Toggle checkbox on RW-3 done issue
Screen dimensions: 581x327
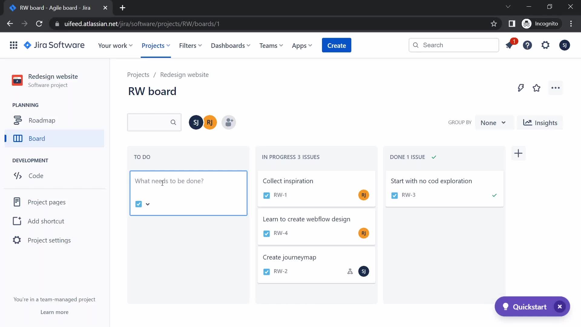[x=394, y=195]
